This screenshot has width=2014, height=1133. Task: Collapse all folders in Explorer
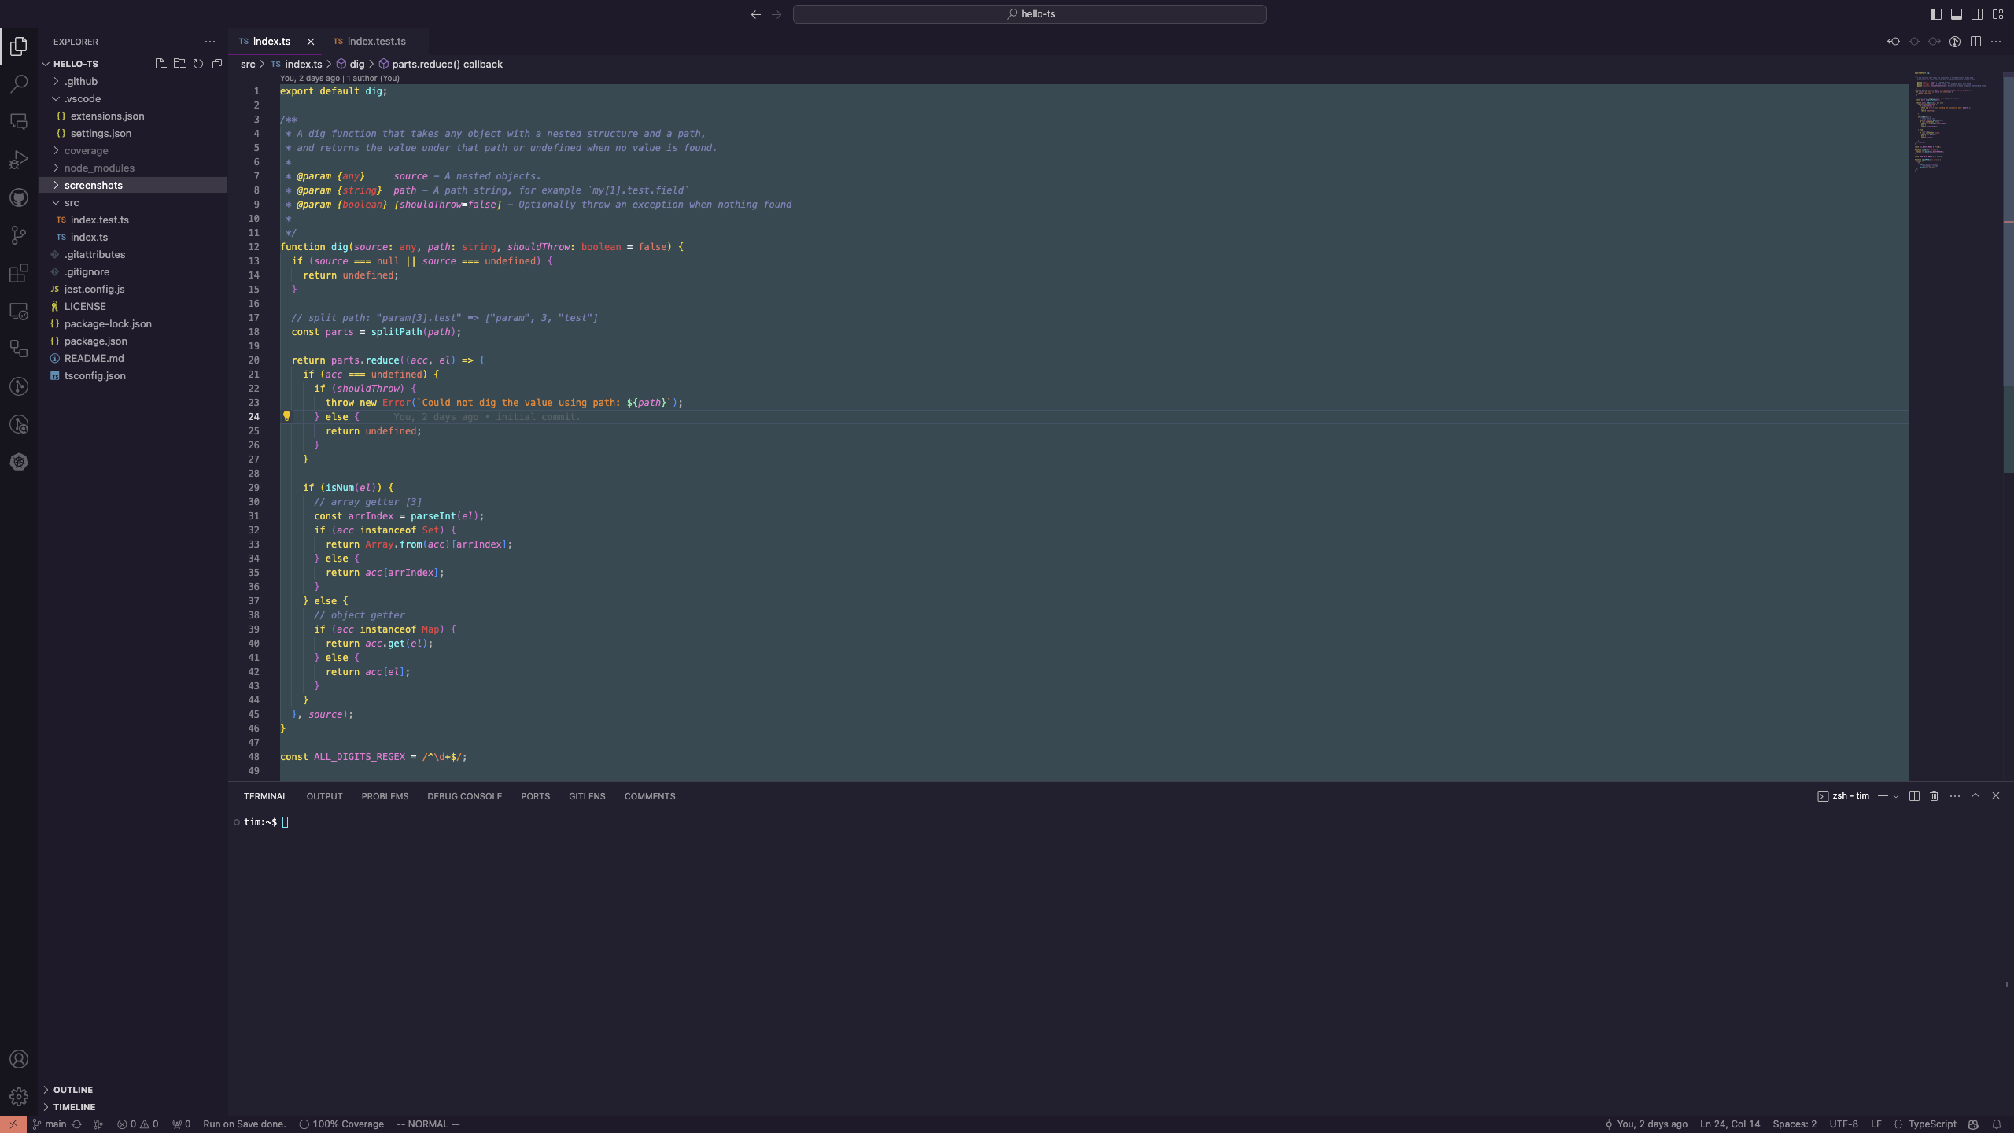pyautogui.click(x=217, y=64)
